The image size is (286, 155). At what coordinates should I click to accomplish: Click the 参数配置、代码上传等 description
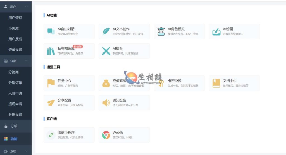(70, 137)
